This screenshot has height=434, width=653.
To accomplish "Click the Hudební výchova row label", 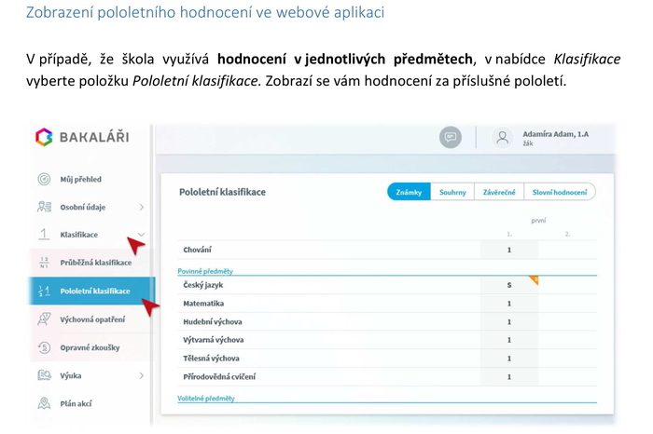I will tap(213, 321).
